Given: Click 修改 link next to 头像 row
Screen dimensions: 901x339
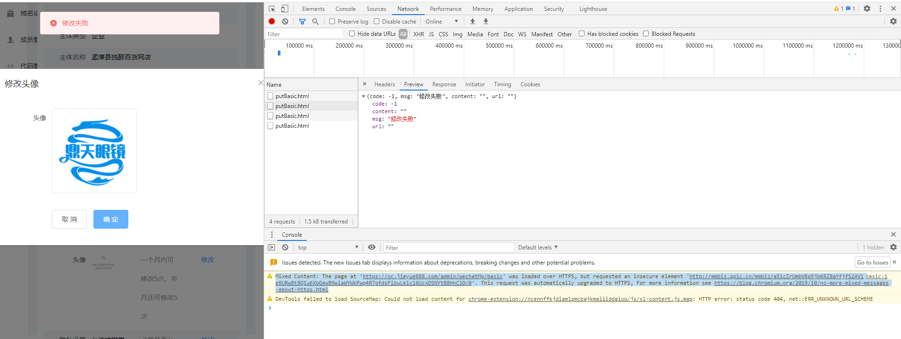Looking at the screenshot, I should [x=208, y=260].
